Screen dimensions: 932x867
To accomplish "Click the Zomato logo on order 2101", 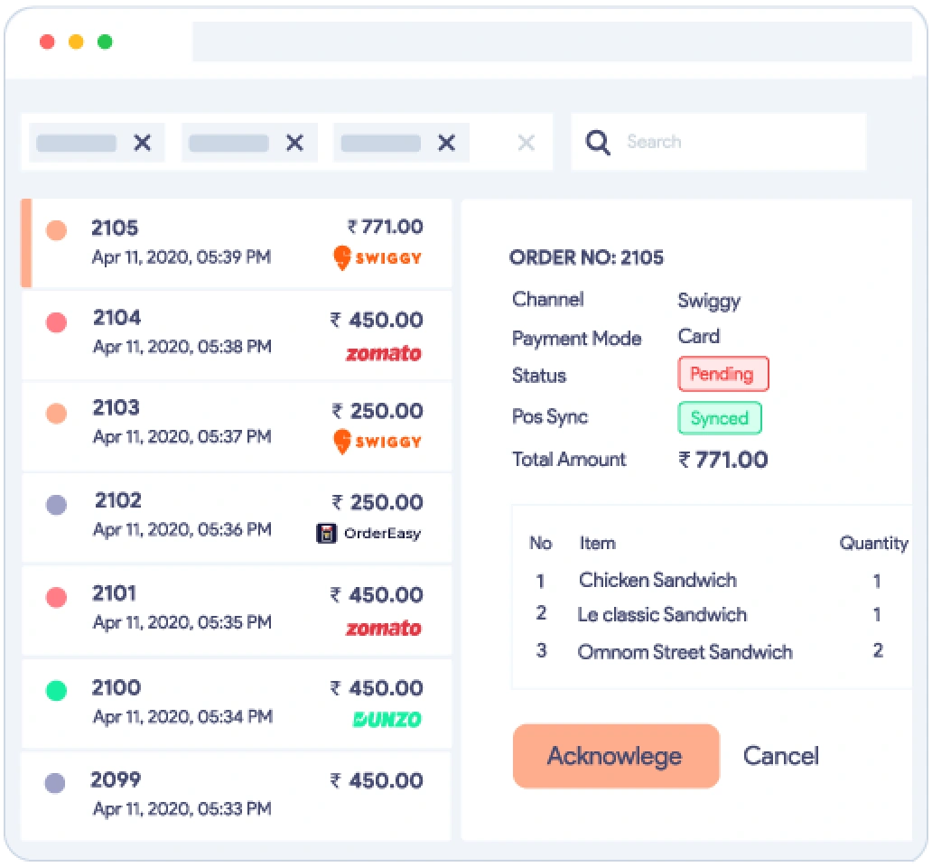I will [x=384, y=628].
